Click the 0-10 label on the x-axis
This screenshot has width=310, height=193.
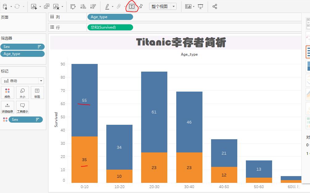point(85,187)
